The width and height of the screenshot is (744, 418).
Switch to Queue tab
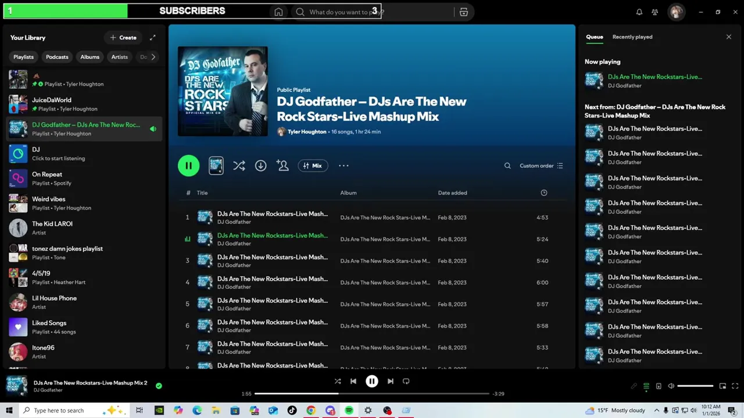click(x=594, y=37)
